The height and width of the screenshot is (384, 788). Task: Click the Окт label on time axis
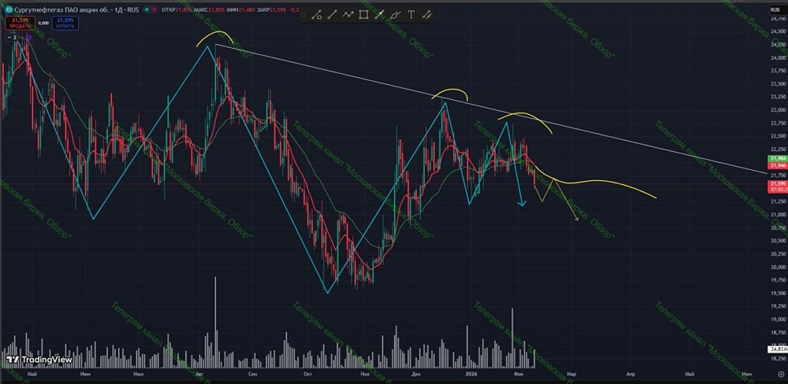(x=308, y=374)
